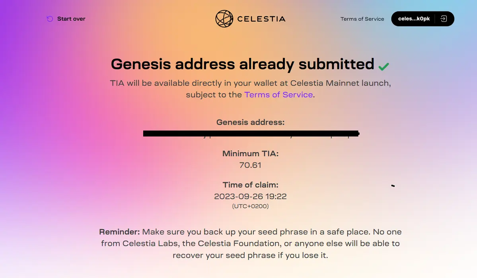Click the claim time 2023-09-26 19:22
This screenshot has width=477, height=278.
click(250, 196)
